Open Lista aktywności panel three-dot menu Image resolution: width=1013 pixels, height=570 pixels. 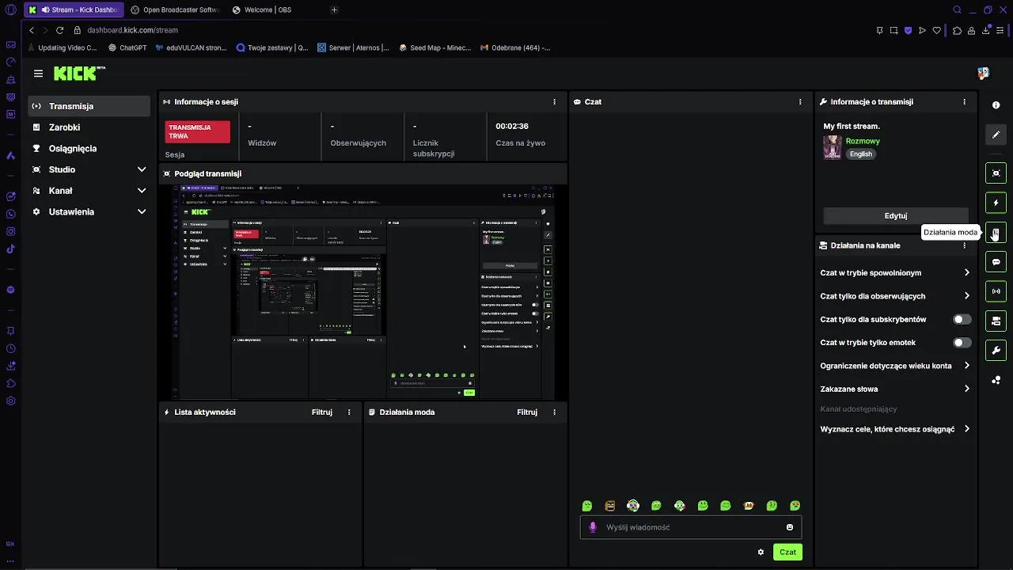tap(349, 412)
